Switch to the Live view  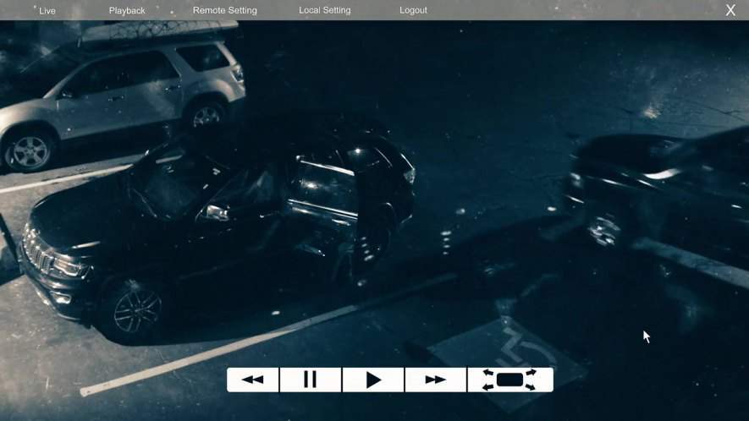coord(47,11)
